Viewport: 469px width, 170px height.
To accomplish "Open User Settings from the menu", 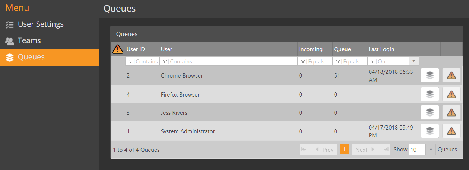I will [50, 24].
